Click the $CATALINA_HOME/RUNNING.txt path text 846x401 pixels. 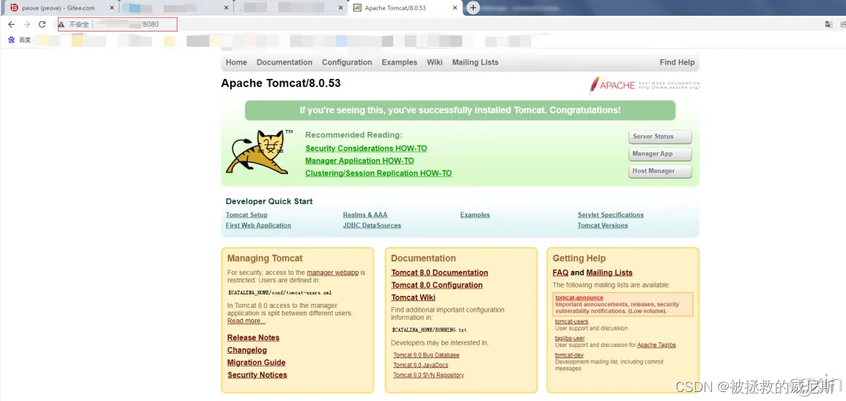coord(429,330)
